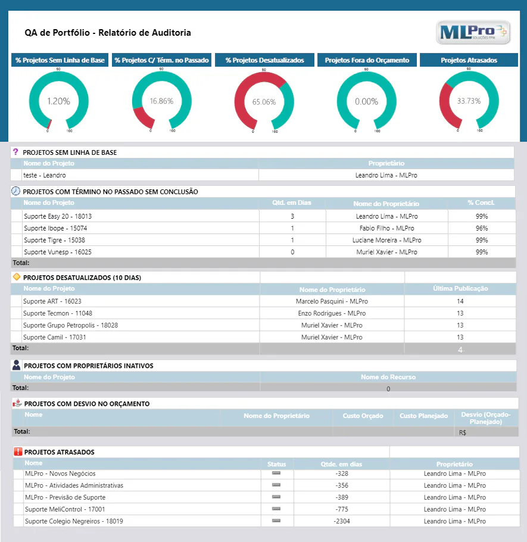This screenshot has width=527, height=542.
Task: Select '% Projetos Sem Linha de Base' header
Action: (60, 60)
